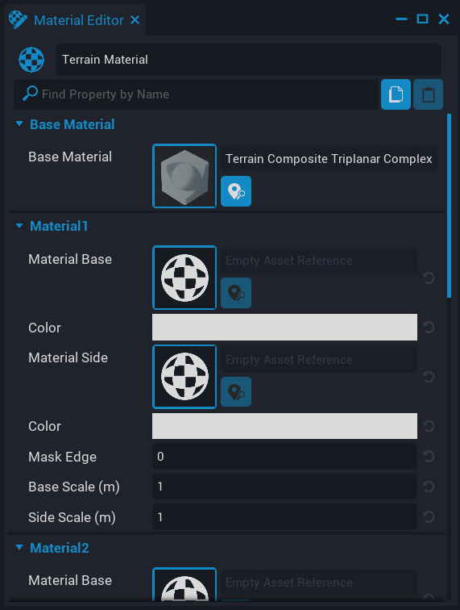Reset Material1 Material Base to default

429,278
